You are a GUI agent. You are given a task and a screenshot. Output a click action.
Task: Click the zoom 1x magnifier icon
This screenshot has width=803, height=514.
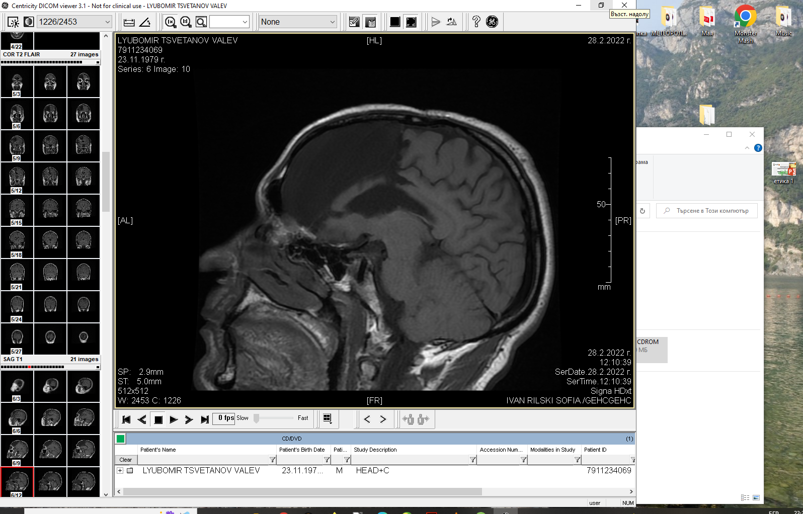click(x=170, y=22)
